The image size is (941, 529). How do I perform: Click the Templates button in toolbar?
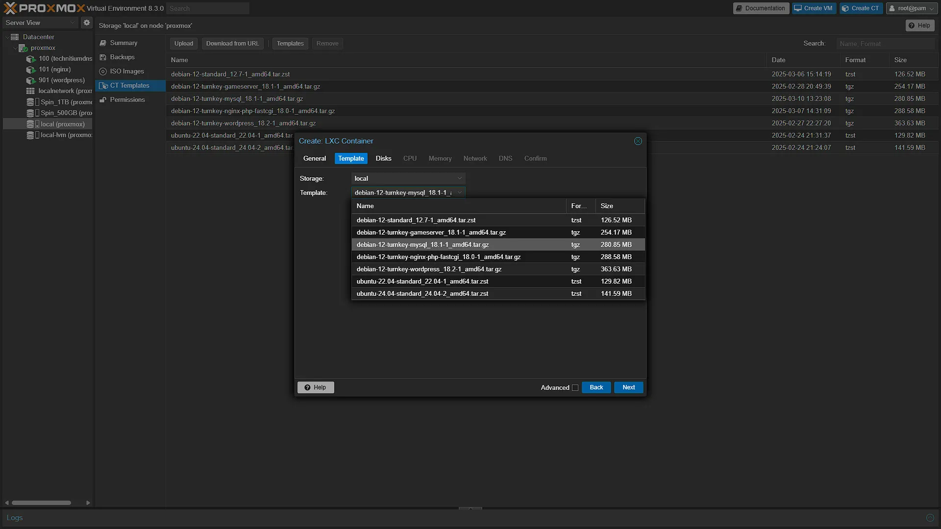(290, 44)
